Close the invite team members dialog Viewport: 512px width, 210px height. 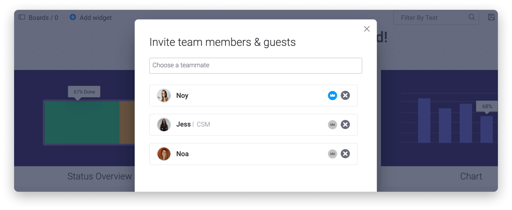(x=367, y=29)
